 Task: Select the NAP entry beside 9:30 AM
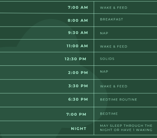tap(104, 33)
